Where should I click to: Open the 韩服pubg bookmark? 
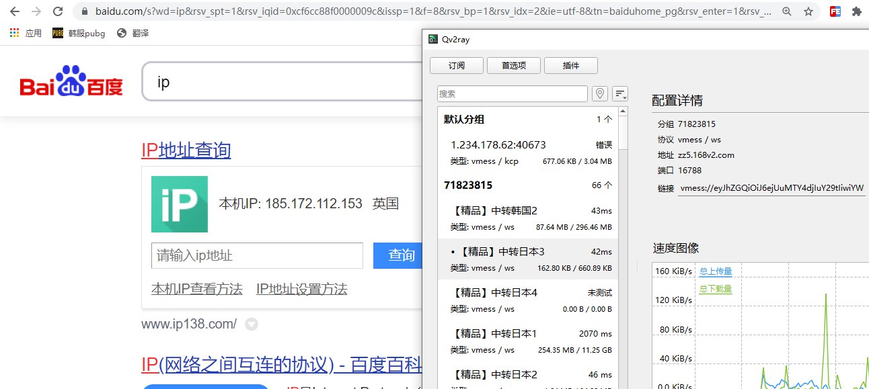click(x=79, y=33)
